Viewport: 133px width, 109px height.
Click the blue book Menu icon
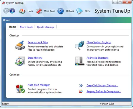[x=79, y=11]
